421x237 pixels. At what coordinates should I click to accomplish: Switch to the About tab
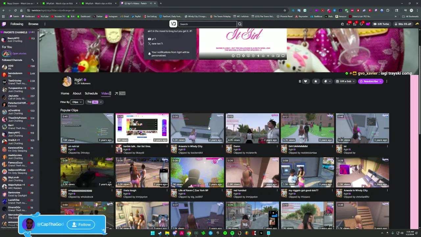77,93
